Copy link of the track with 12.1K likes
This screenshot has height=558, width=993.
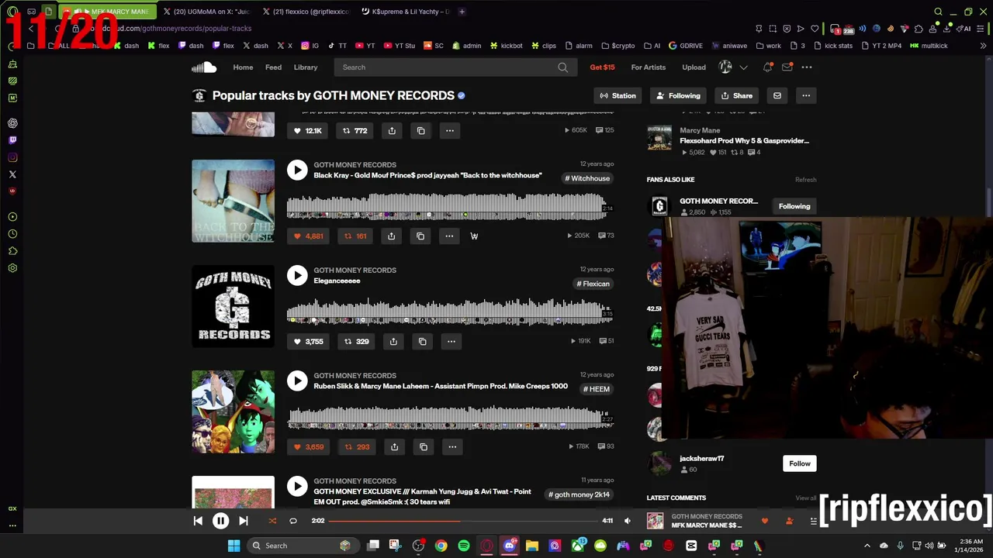pos(420,130)
